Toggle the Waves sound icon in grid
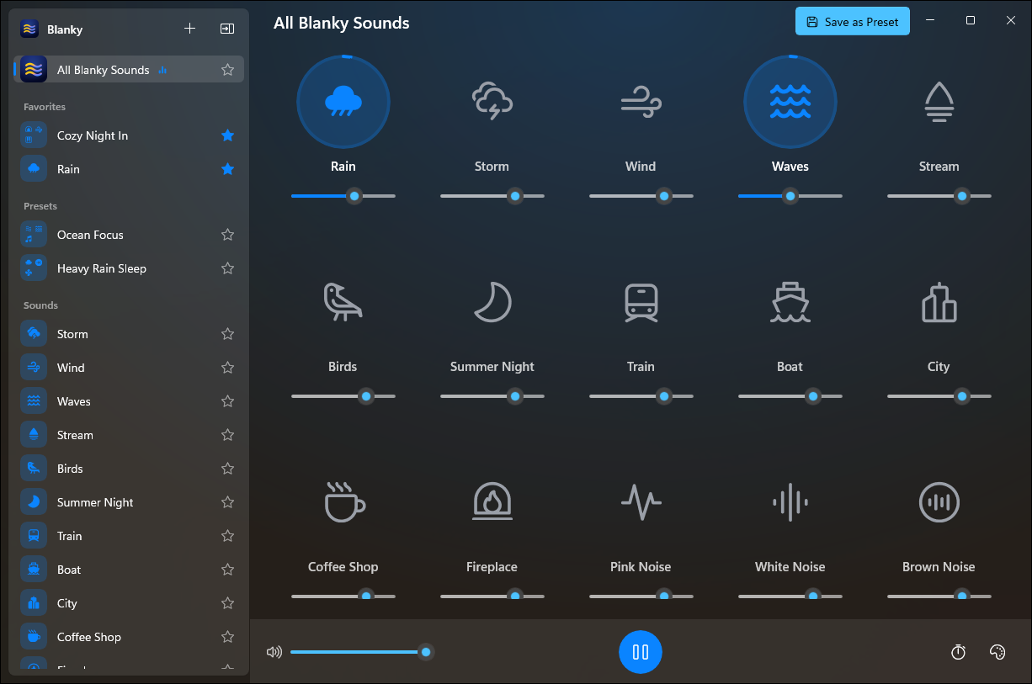This screenshot has width=1032, height=684. [790, 102]
